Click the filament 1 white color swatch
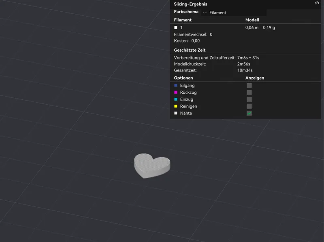The height and width of the screenshot is (242, 324). coord(176,27)
